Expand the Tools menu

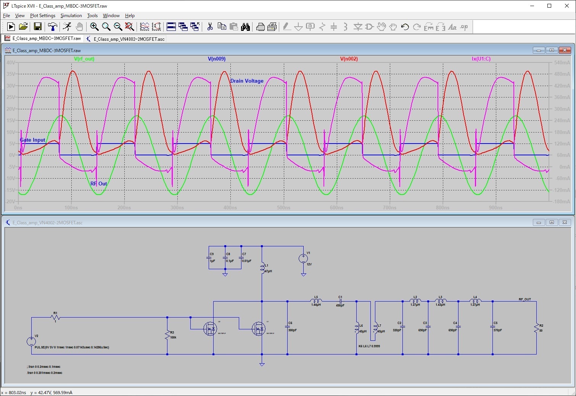(92, 16)
